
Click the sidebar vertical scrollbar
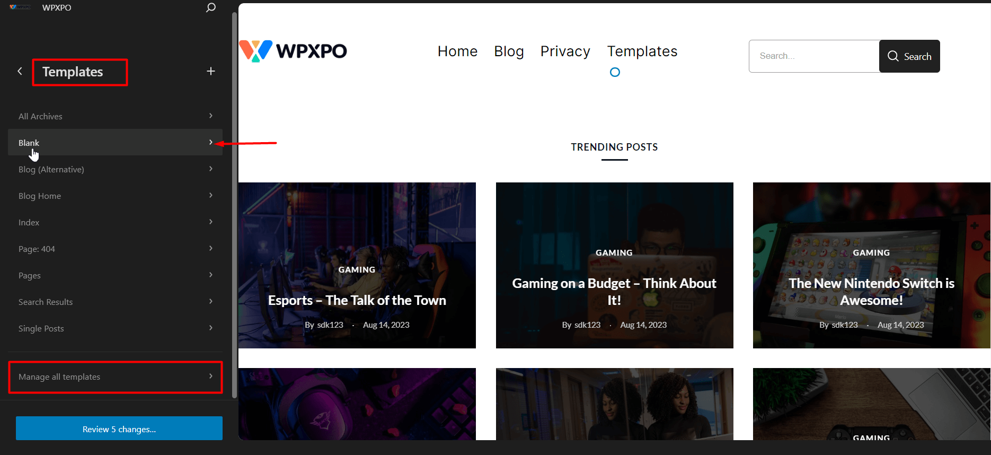pos(234,204)
